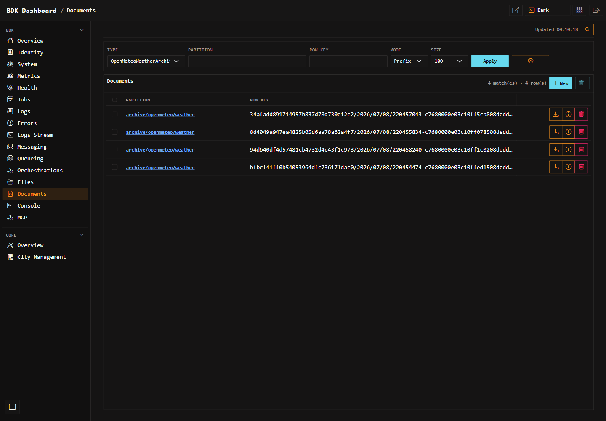Image resolution: width=606 pixels, height=421 pixels.
Task: Delete the document starting with 34afadd8
Action: click(x=582, y=114)
